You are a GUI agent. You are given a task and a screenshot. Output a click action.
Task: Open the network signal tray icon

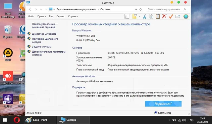point(179,120)
